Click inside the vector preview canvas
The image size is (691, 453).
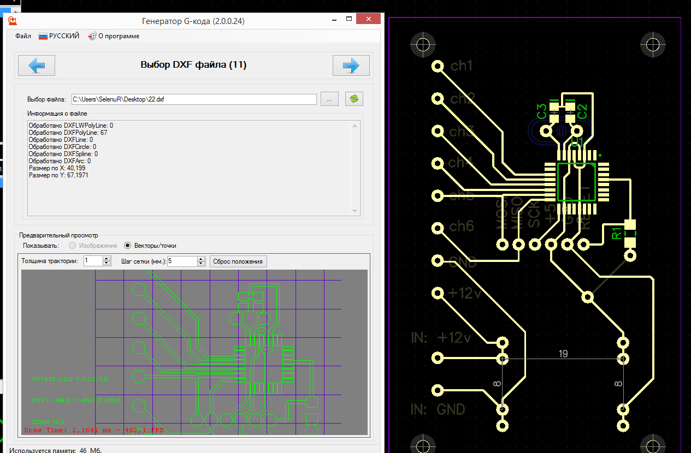[x=194, y=352]
